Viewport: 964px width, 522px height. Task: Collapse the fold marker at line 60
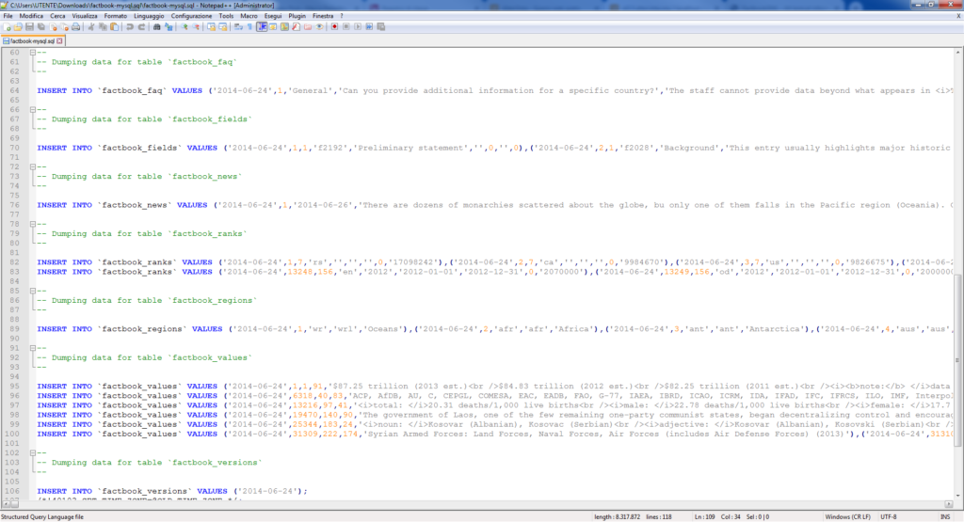[31, 53]
